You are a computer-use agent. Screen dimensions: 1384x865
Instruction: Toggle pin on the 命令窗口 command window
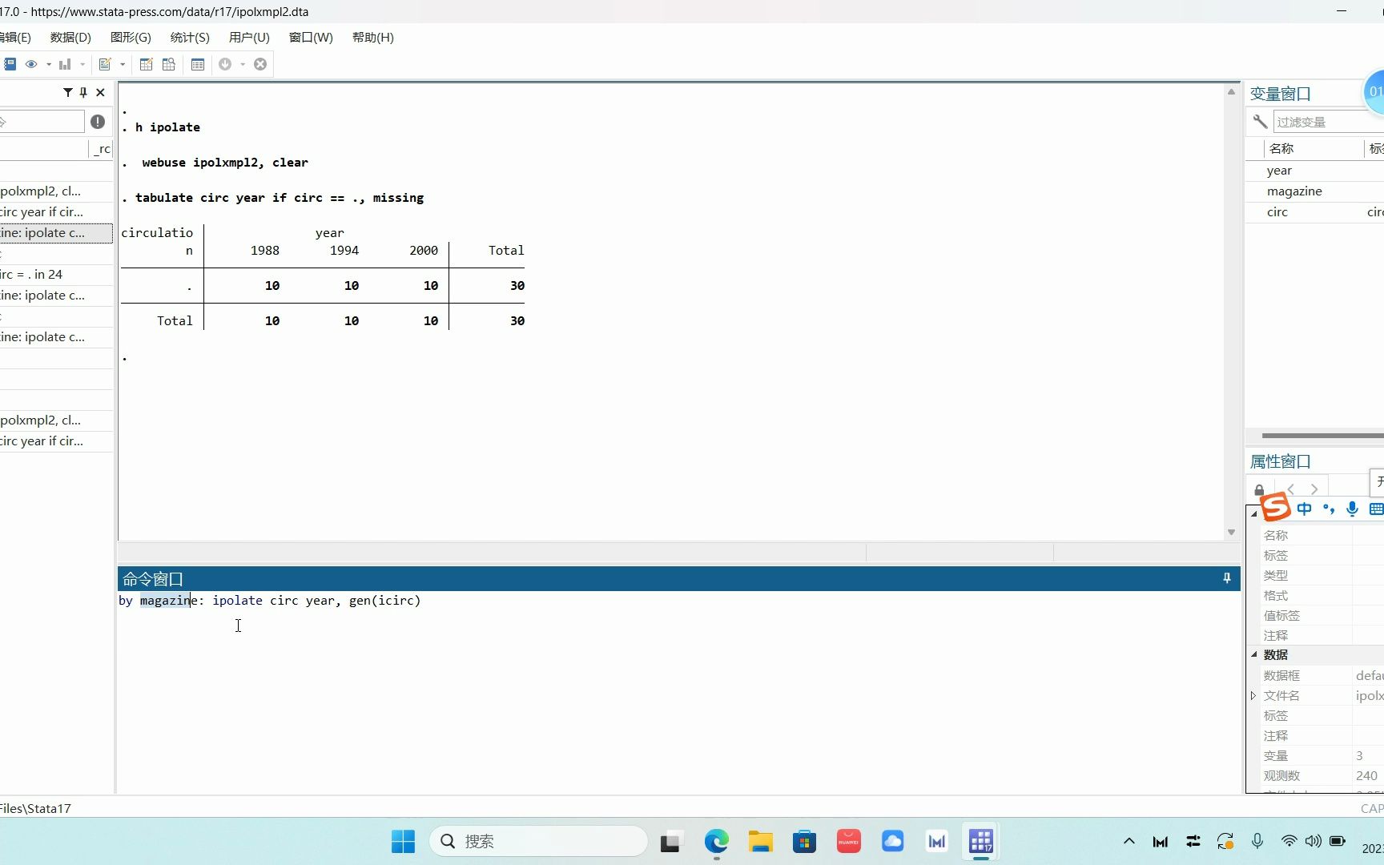point(1227,578)
